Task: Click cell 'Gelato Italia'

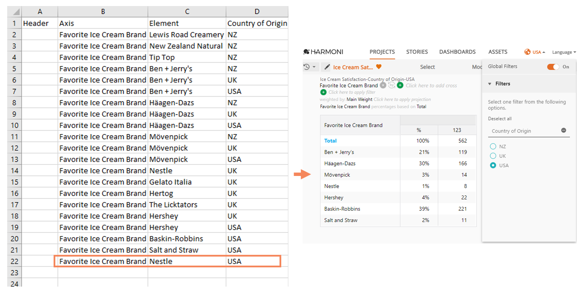Action: [x=187, y=182]
